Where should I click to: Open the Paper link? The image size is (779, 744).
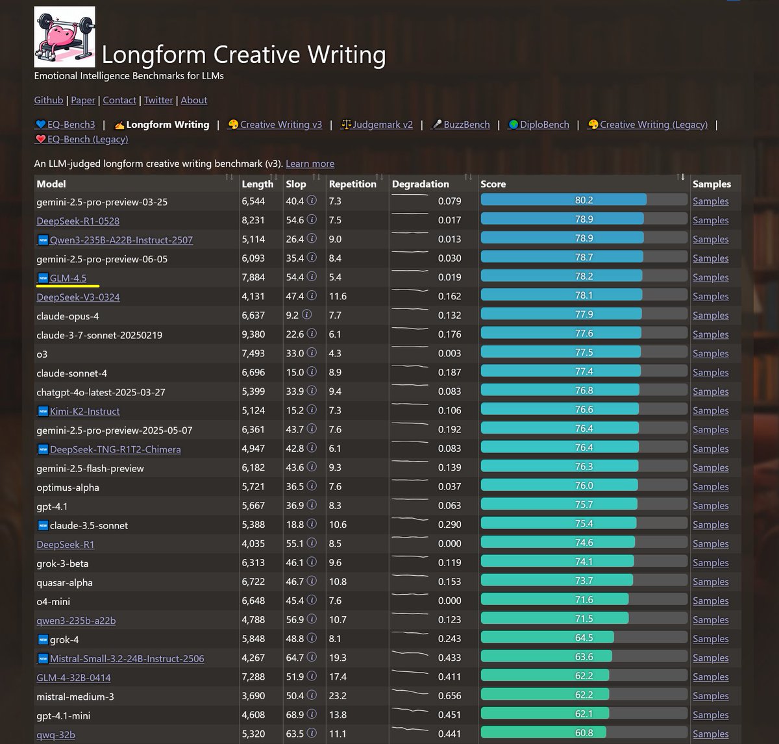coord(83,100)
